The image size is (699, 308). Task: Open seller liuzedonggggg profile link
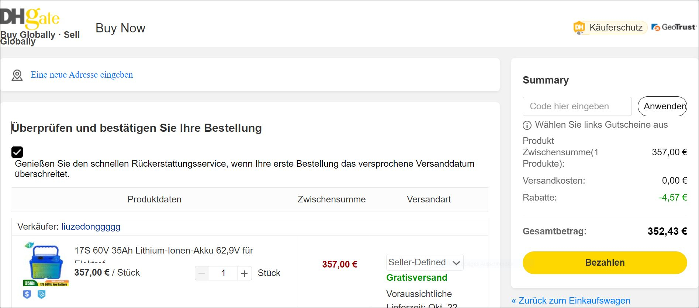91,226
